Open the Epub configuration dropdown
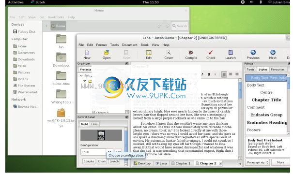The image size is (293, 175). pyautogui.click(x=109, y=152)
